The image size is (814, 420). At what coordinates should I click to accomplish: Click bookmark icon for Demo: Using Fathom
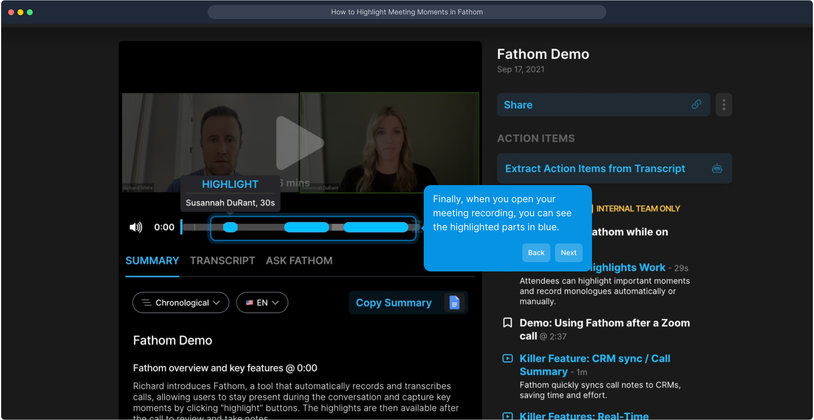pos(507,323)
